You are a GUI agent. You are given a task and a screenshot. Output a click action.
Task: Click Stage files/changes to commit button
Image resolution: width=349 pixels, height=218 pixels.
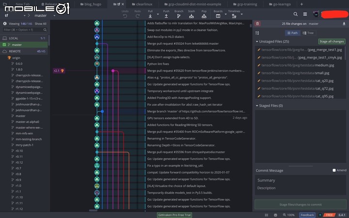[301, 204]
